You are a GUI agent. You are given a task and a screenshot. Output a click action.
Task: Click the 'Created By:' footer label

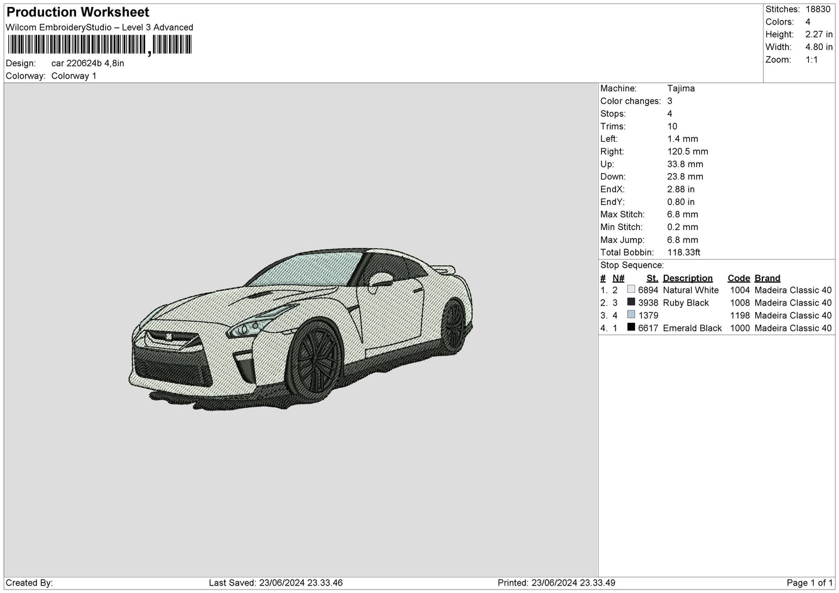point(29,583)
